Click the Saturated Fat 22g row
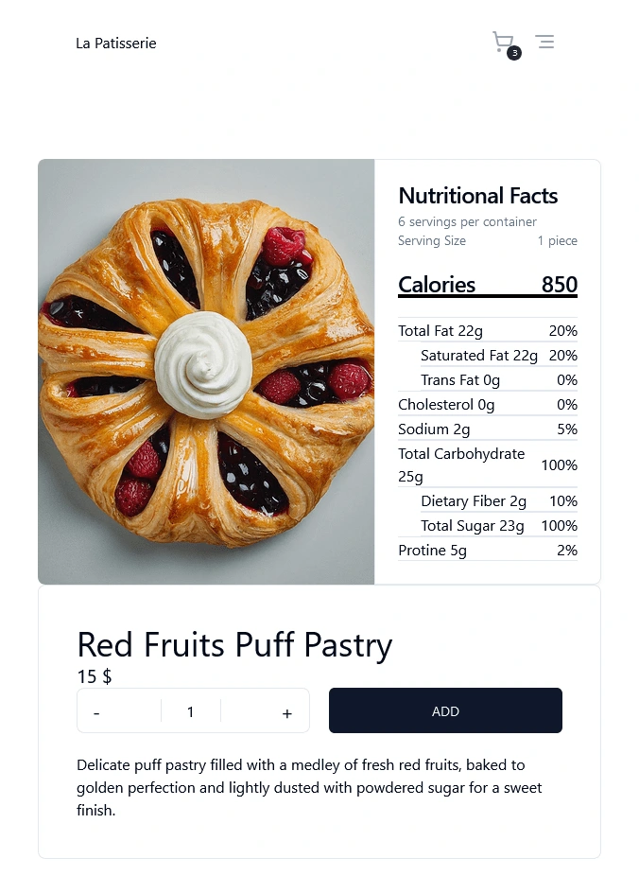The image size is (639, 876). point(498,356)
